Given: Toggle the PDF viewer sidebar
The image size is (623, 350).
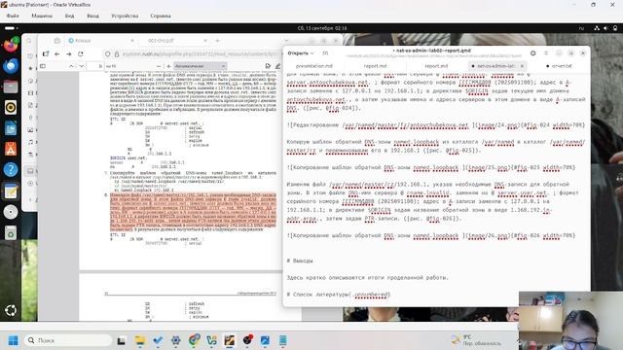Looking at the screenshot, I should point(43,66).
